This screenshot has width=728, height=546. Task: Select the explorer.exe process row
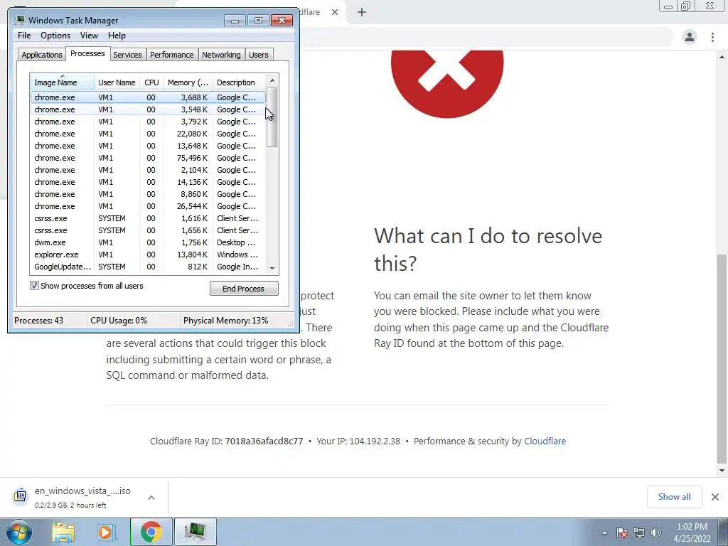(x=149, y=255)
